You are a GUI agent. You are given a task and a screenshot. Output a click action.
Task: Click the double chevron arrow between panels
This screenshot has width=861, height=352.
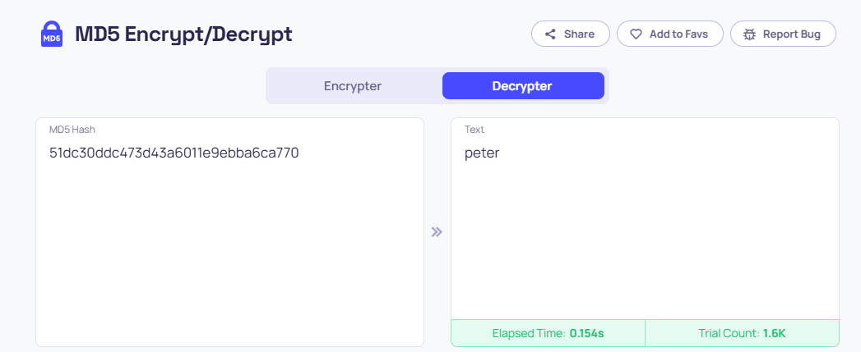pyautogui.click(x=437, y=232)
